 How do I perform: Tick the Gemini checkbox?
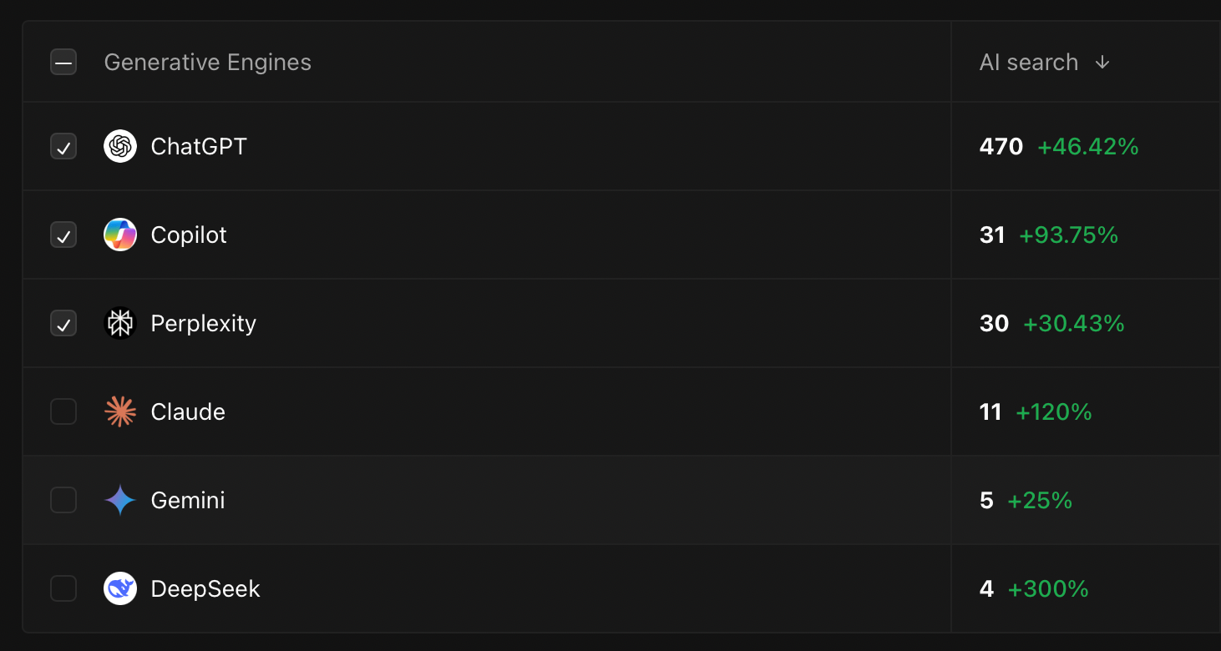click(63, 501)
